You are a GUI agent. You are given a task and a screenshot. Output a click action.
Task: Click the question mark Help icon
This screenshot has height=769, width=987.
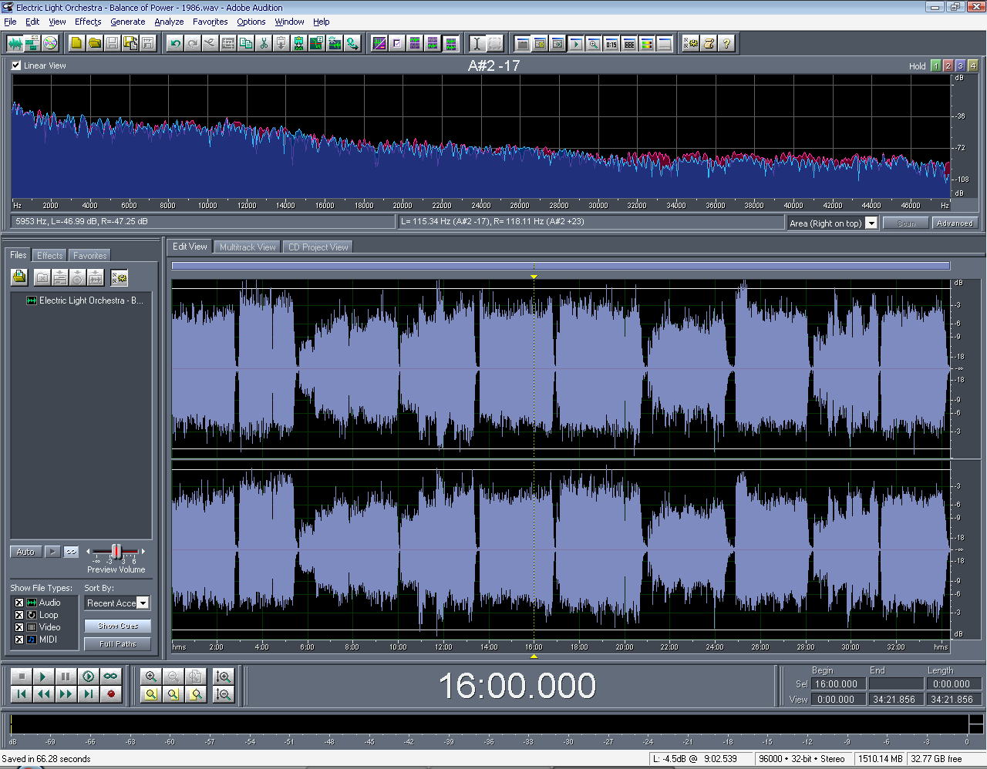[726, 43]
